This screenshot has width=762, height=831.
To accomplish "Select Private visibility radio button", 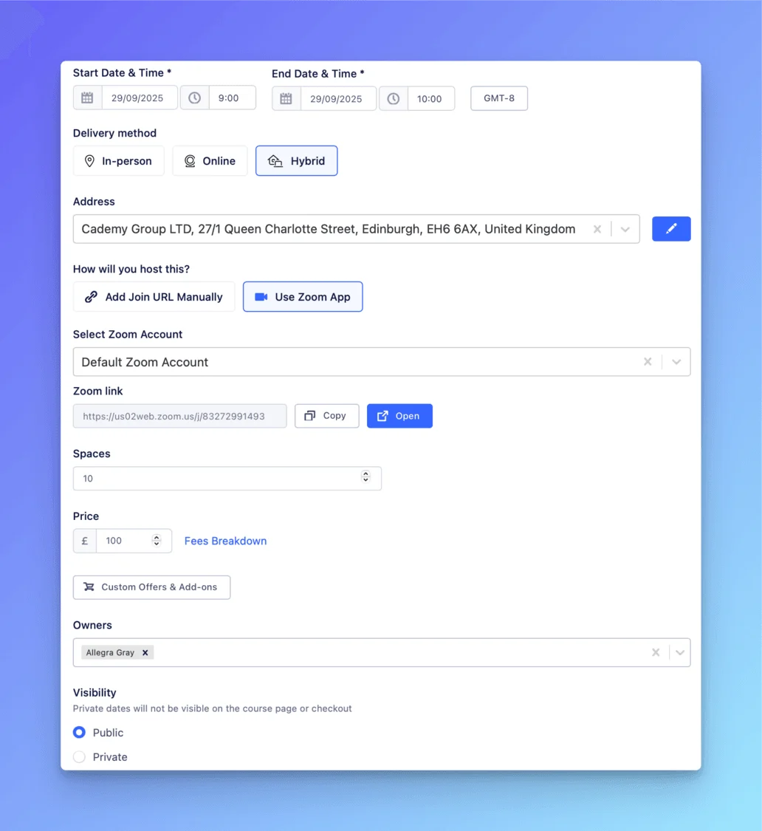I will pyautogui.click(x=80, y=757).
